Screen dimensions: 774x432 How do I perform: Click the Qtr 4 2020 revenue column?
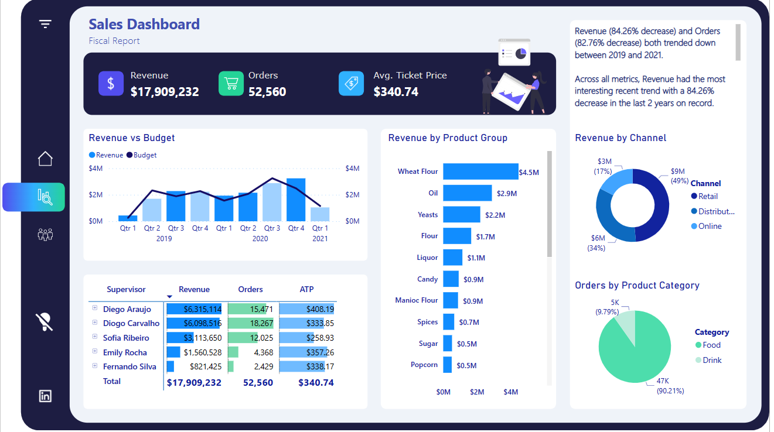point(296,200)
